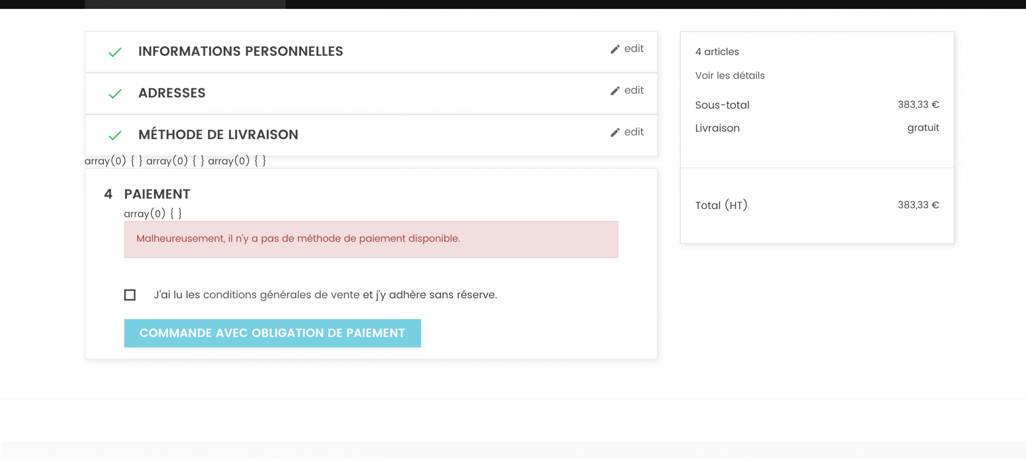
Task: Open the Méthode de Livraison step heading
Action: pos(218,135)
